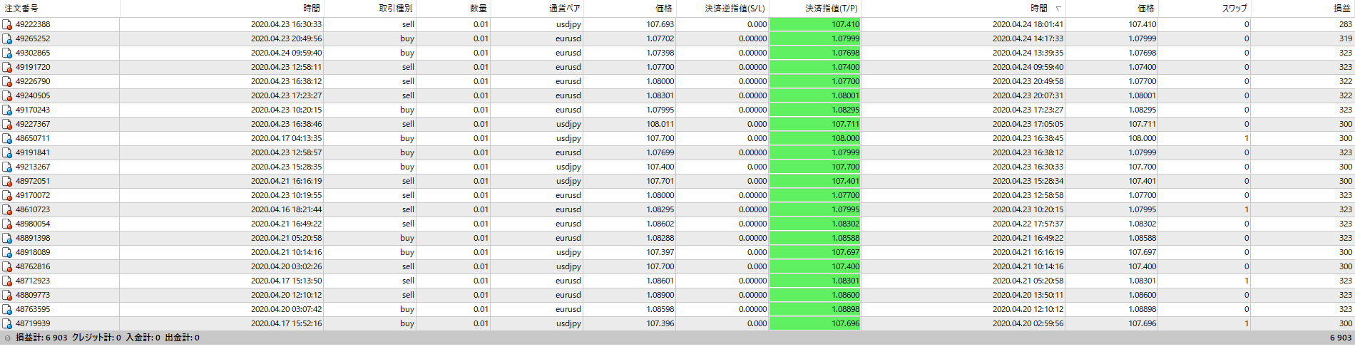This screenshot has width=1355, height=349.
Task: Click the order icon beside 49227367
Action: (x=7, y=124)
